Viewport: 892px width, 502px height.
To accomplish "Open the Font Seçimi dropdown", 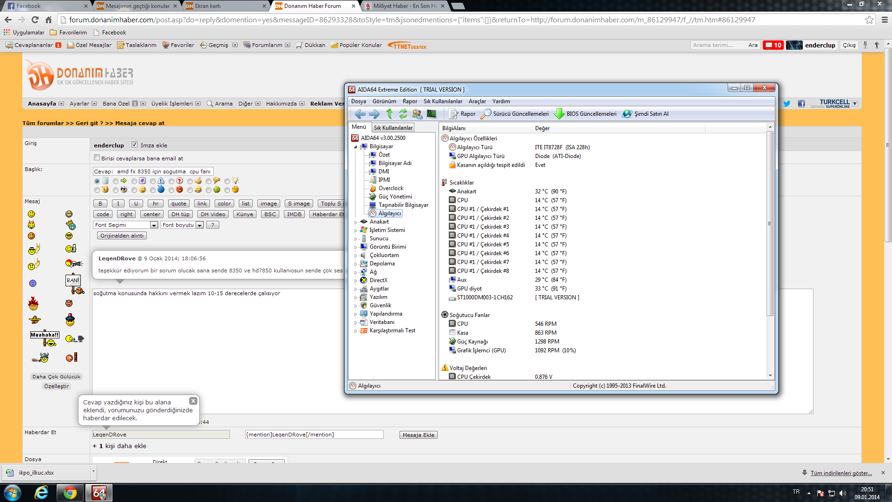I will pos(126,225).
